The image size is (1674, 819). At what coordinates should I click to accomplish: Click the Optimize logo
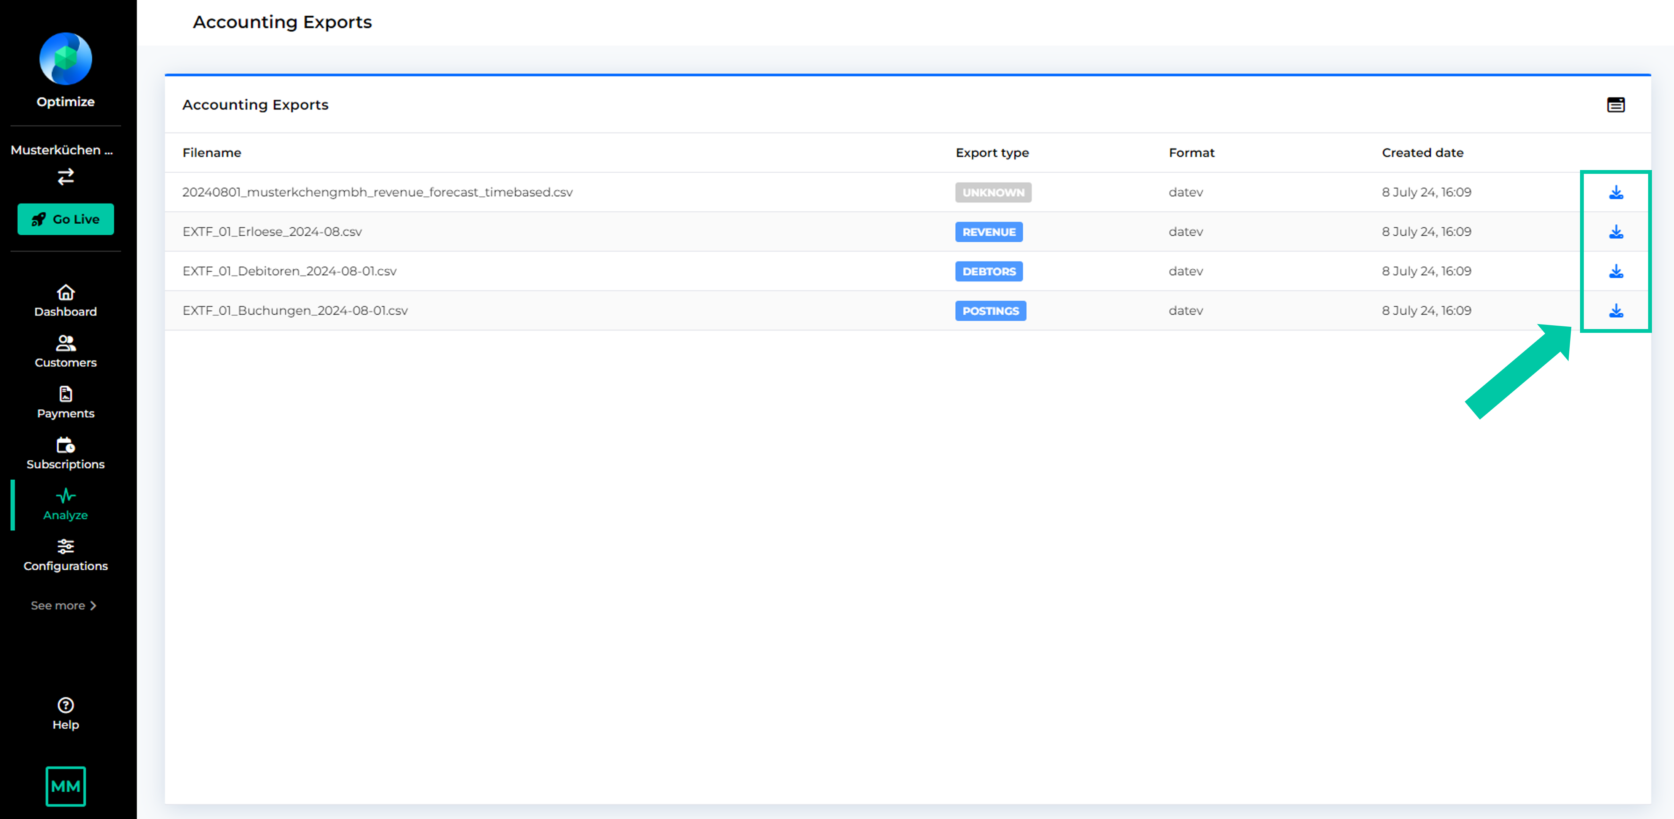tap(66, 59)
